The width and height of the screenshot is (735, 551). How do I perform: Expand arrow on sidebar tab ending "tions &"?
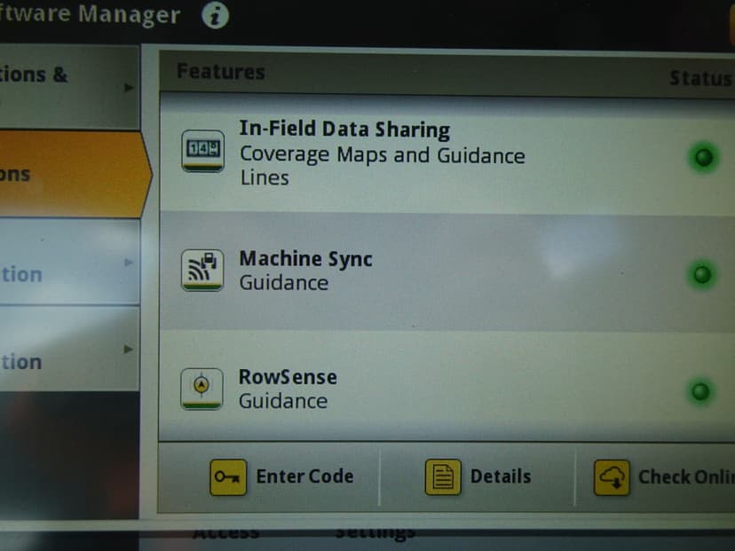[130, 87]
